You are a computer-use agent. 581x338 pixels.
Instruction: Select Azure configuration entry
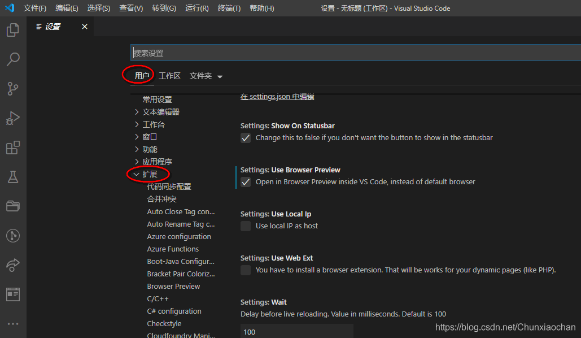point(179,237)
